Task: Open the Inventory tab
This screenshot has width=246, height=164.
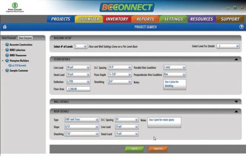Action: (117, 19)
